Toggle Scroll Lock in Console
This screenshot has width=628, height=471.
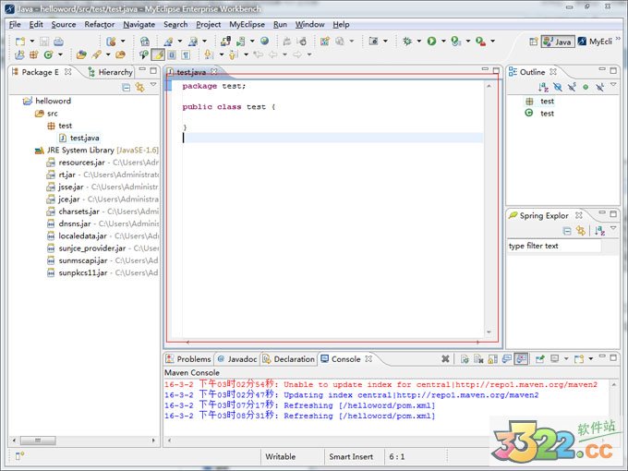492,359
